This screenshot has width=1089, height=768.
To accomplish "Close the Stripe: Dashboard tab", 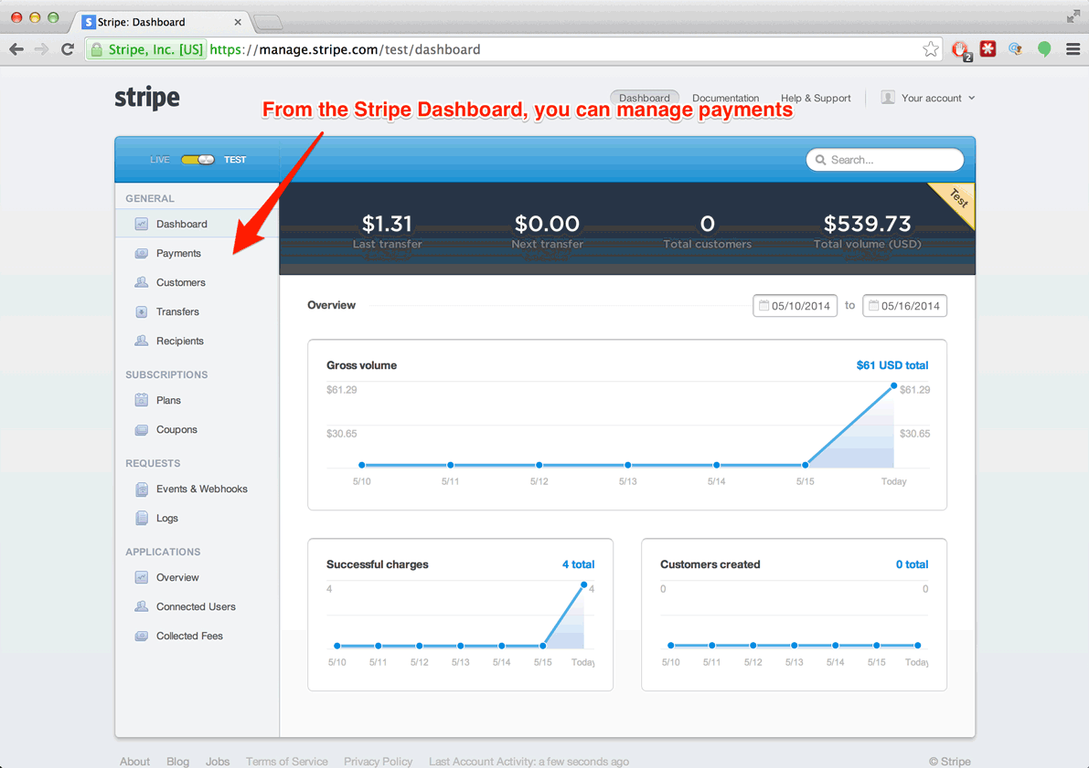I will [238, 22].
